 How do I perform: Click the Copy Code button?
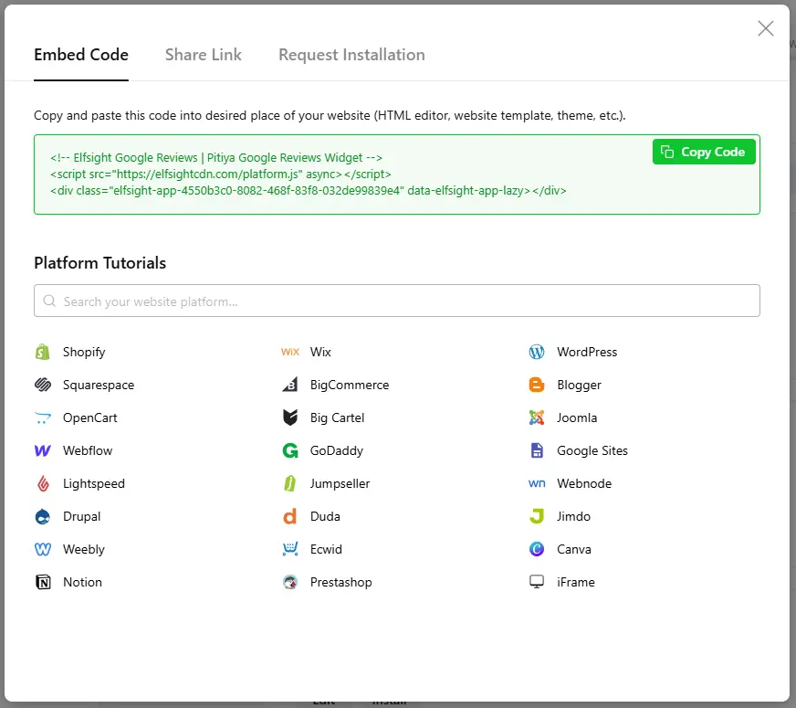point(704,152)
